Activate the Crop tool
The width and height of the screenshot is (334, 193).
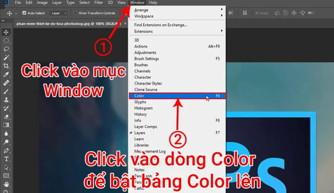pos(6,66)
